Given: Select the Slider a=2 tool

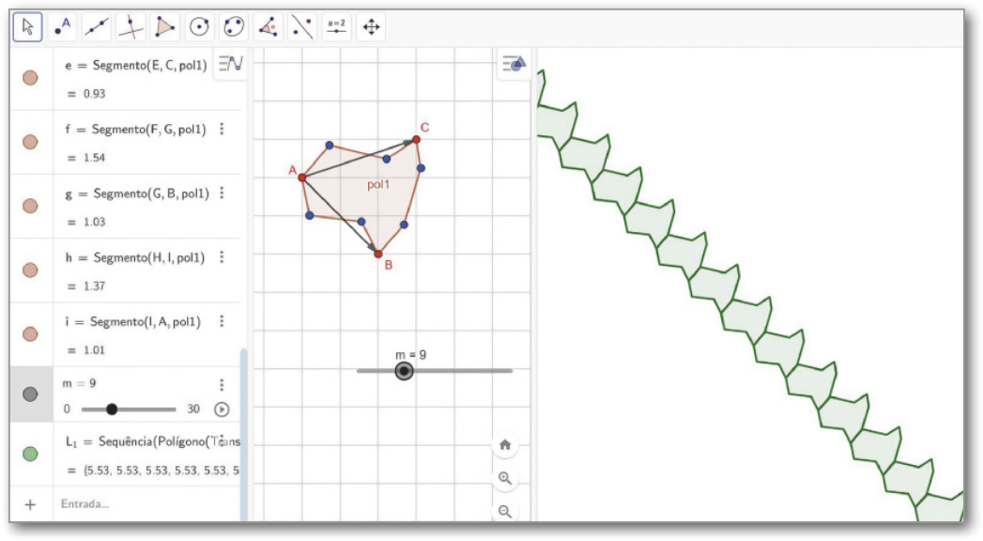Looking at the screenshot, I should [337, 27].
